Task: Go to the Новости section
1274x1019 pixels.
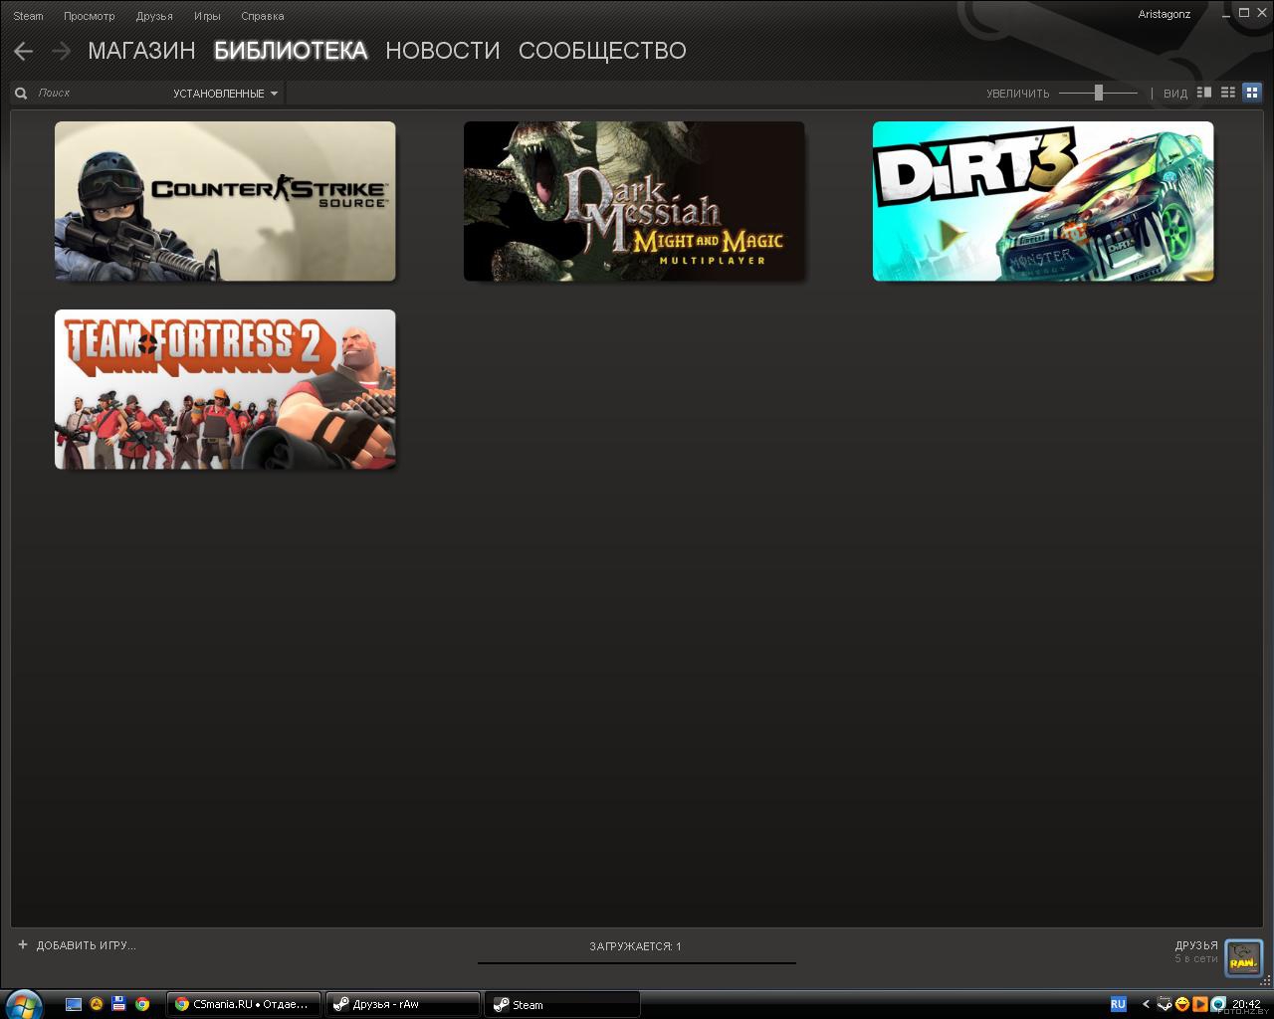Action: point(443,51)
